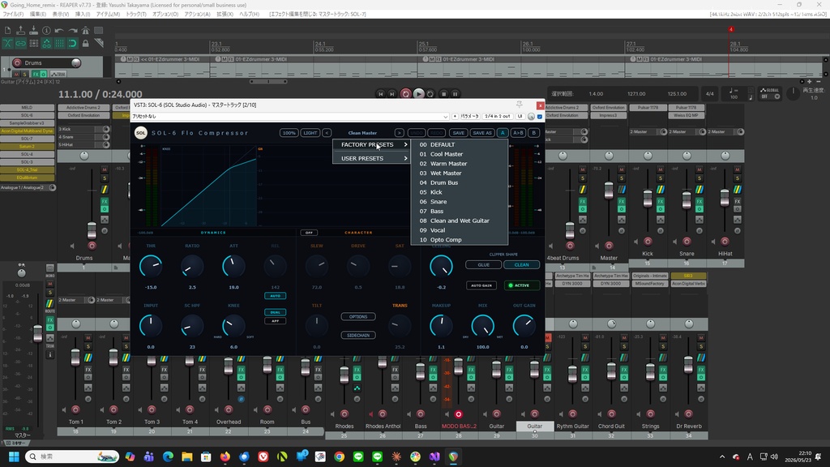Click the transport pause button

456,94
